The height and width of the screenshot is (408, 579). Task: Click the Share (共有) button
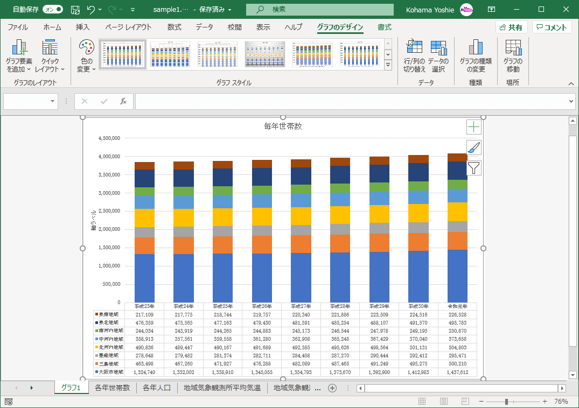511,27
